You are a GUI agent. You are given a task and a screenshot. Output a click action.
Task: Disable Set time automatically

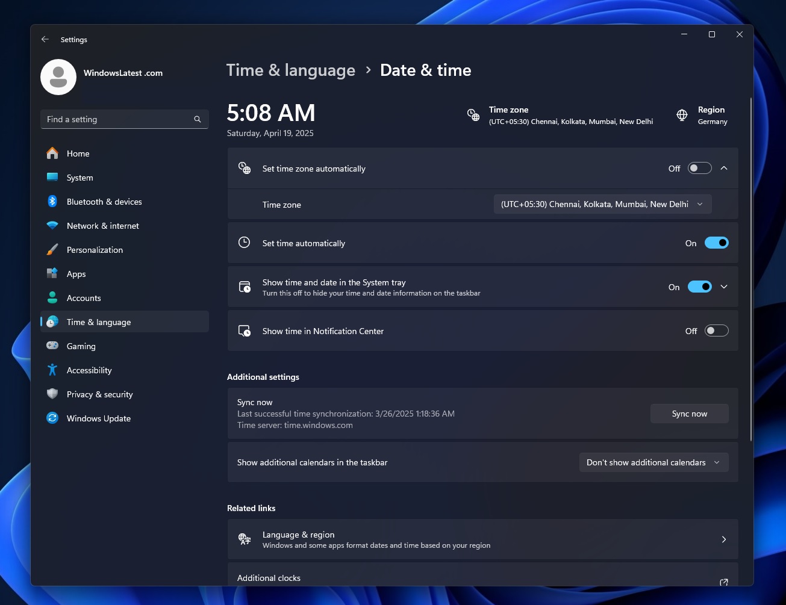[x=716, y=243]
